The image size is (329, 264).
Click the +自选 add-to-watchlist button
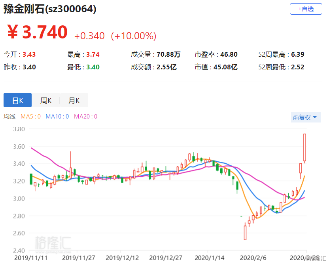pyautogui.click(x=306, y=10)
